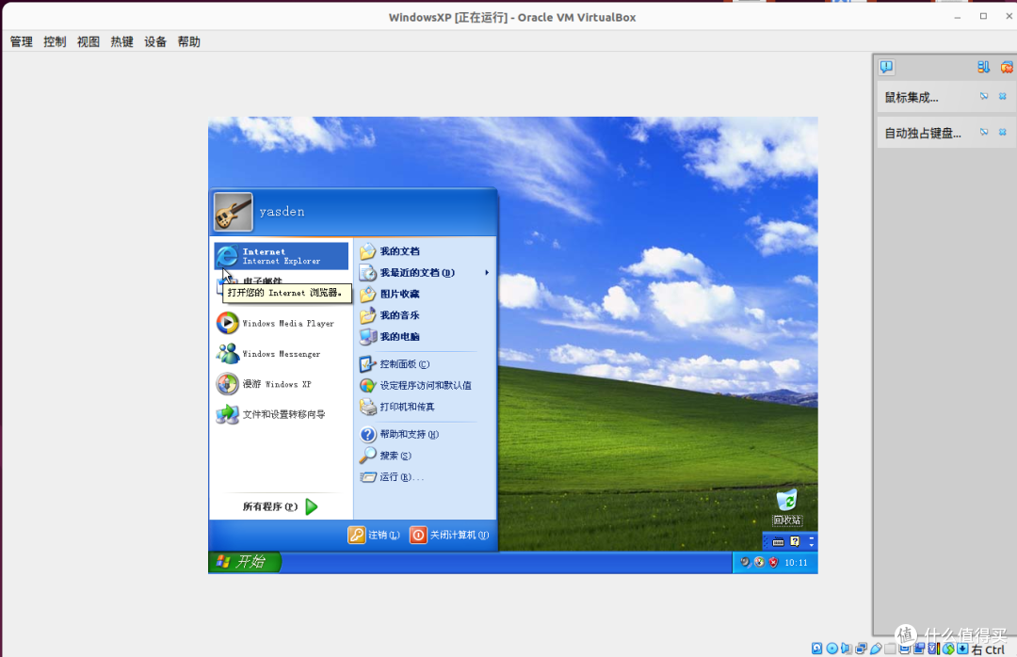The height and width of the screenshot is (657, 1017).
Task: Open the 热键 menu
Action: pos(121,41)
